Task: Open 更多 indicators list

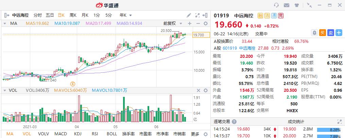Action: 195,134
